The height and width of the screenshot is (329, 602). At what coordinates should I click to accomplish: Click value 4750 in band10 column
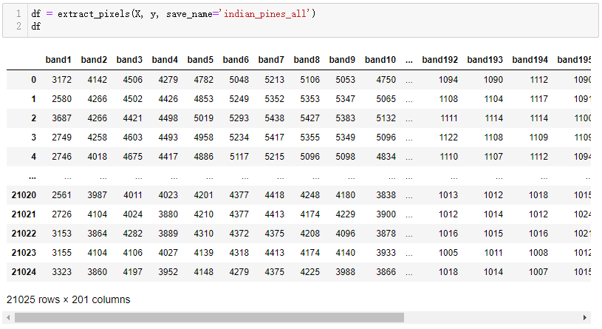(386, 80)
